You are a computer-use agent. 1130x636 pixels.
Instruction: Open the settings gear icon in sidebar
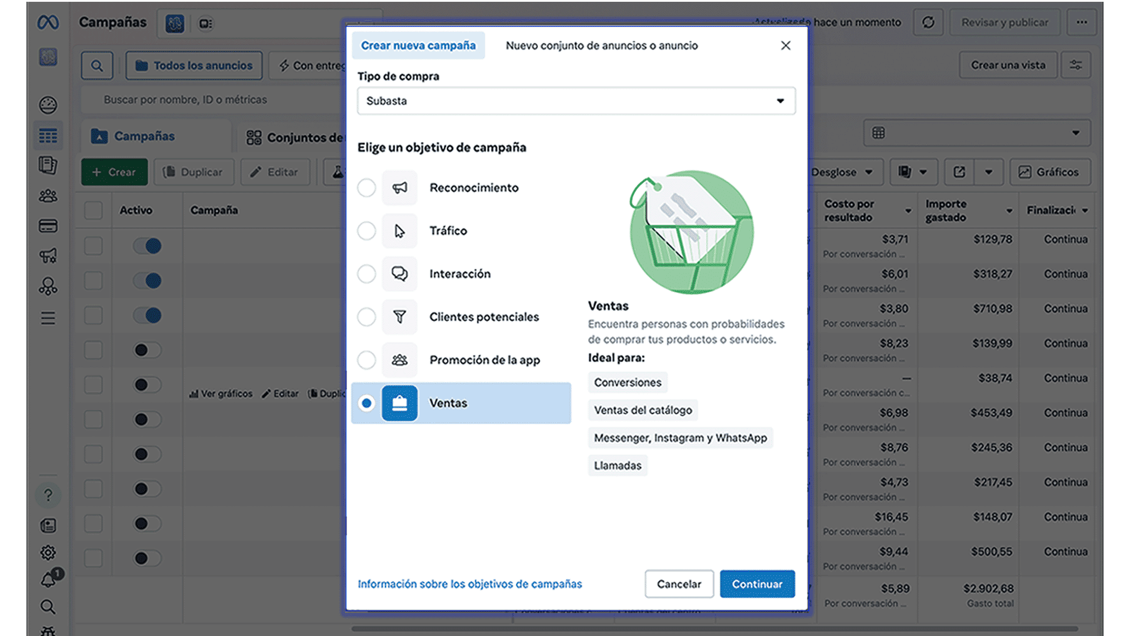(x=48, y=552)
